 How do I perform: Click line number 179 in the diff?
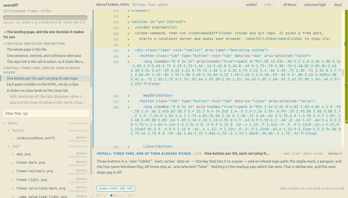(116, 28)
